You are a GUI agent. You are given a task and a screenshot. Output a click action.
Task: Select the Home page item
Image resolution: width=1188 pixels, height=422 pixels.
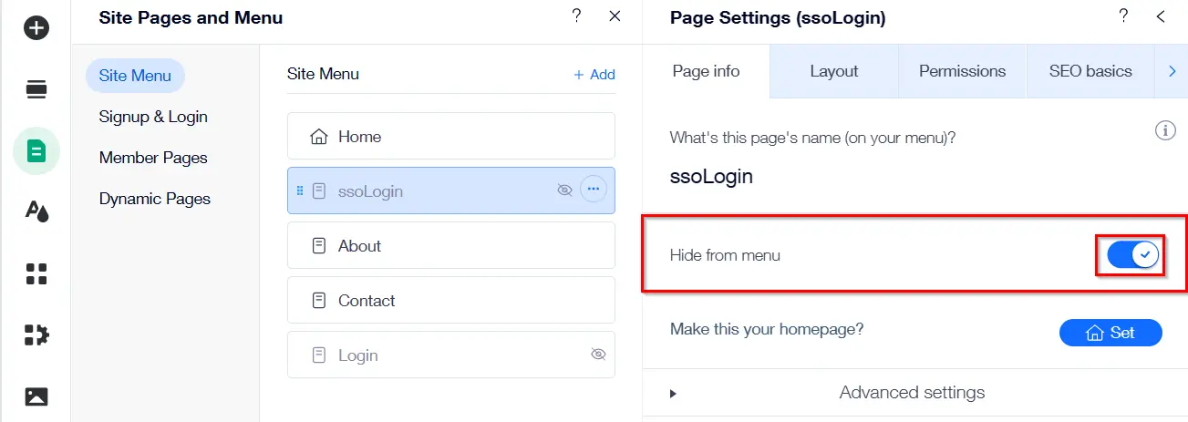451,136
